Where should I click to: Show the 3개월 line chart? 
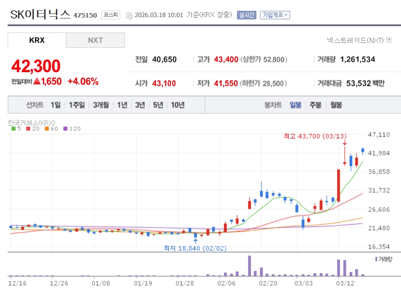101,105
